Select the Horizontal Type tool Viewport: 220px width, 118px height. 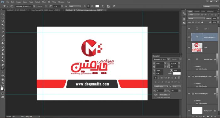pos(3,68)
